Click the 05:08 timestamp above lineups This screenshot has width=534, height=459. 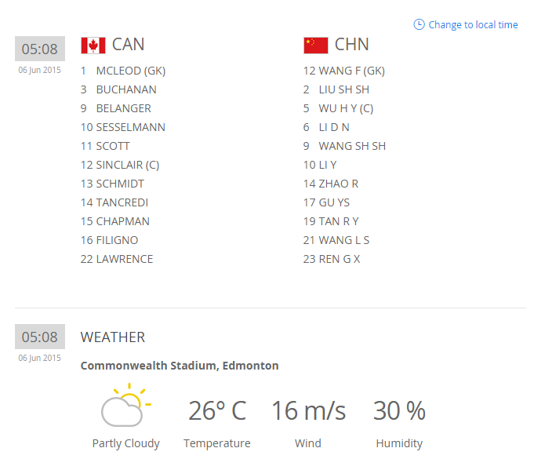coord(39,49)
